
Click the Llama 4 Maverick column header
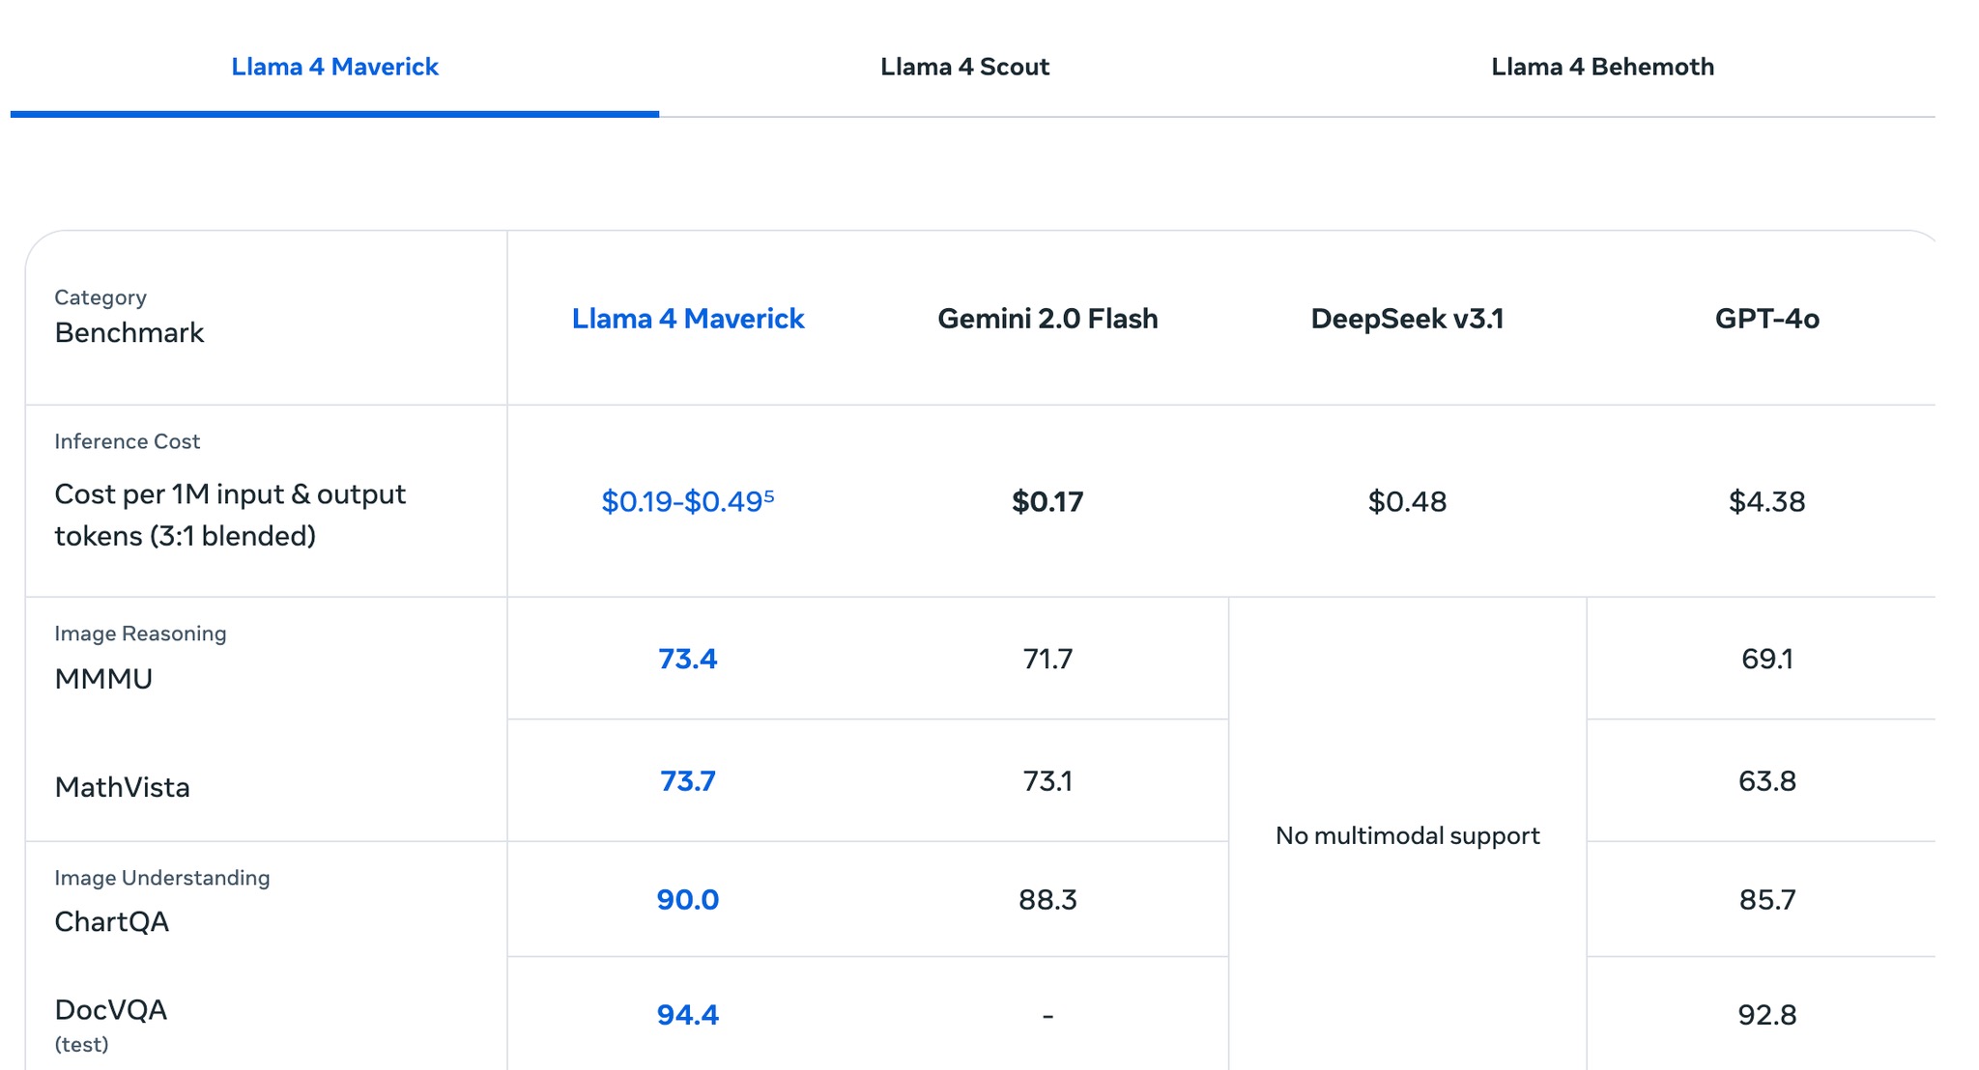pyautogui.click(x=687, y=319)
